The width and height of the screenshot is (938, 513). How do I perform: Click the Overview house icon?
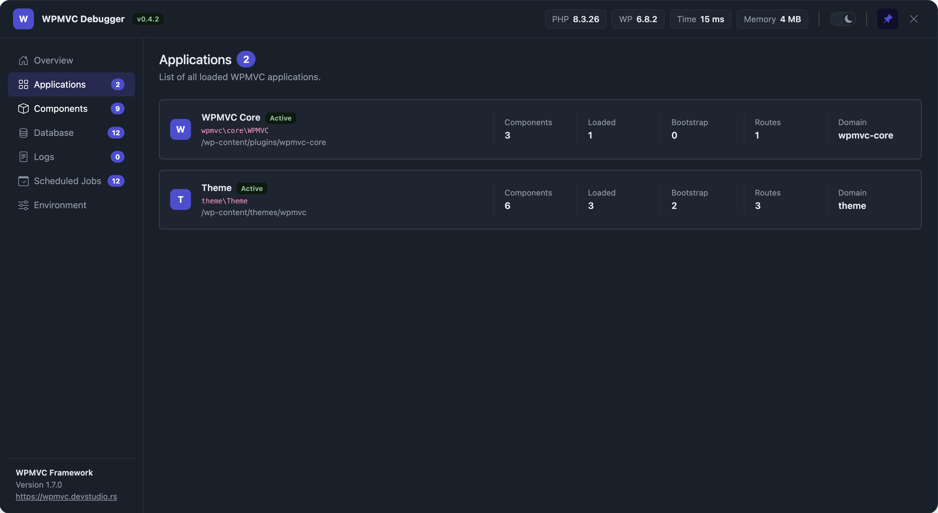point(23,60)
